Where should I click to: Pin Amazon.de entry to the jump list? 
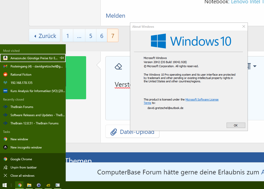tap(62, 58)
